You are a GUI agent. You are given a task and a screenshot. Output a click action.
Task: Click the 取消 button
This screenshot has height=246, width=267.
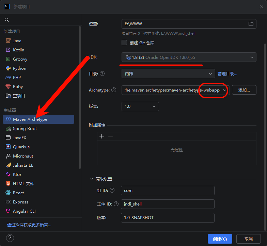[249, 239]
